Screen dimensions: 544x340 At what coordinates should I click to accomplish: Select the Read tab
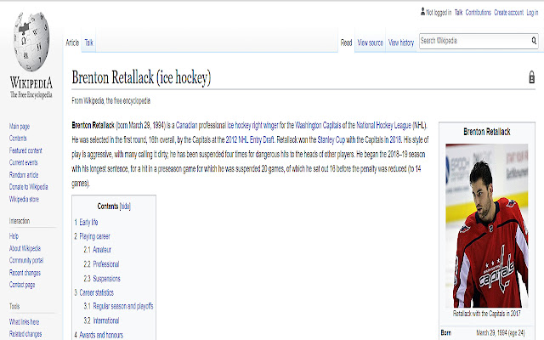tap(346, 42)
